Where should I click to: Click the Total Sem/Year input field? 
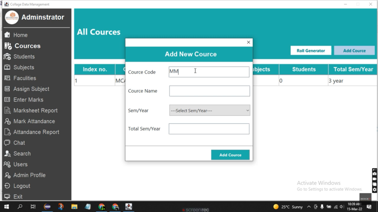tap(209, 129)
